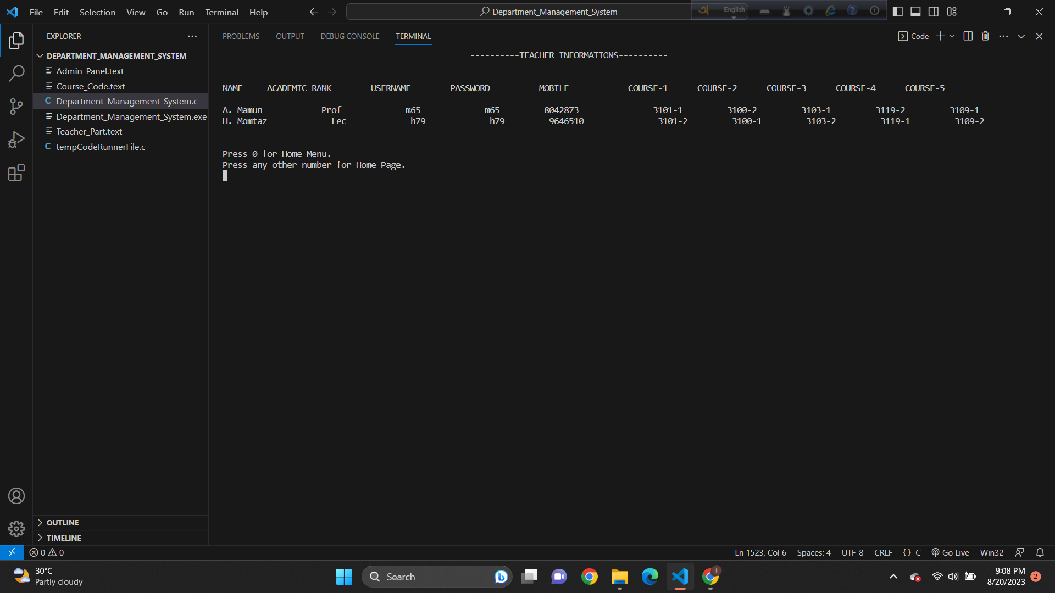1055x593 pixels.
Task: Open the Accounts icon above settings
Action: point(16,495)
